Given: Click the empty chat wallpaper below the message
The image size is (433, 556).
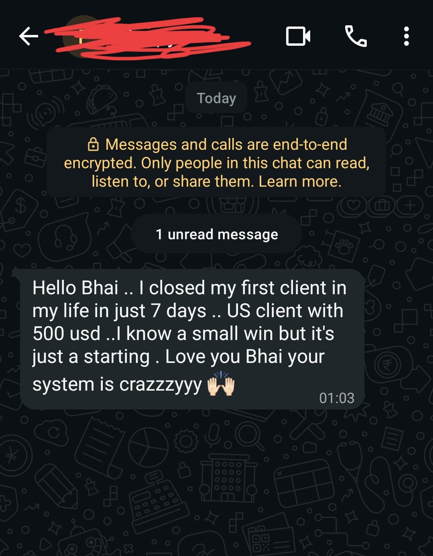Looking at the screenshot, I should pyautogui.click(x=216, y=482).
